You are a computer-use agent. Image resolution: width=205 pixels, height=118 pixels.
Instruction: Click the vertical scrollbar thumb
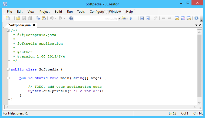[199, 66]
